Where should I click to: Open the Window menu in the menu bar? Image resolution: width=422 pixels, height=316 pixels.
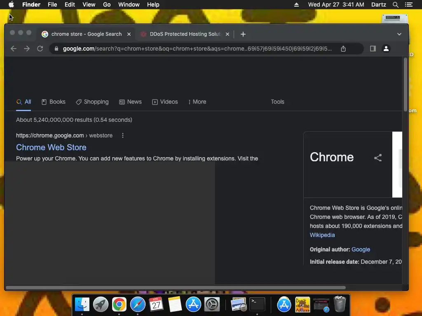[x=129, y=5]
